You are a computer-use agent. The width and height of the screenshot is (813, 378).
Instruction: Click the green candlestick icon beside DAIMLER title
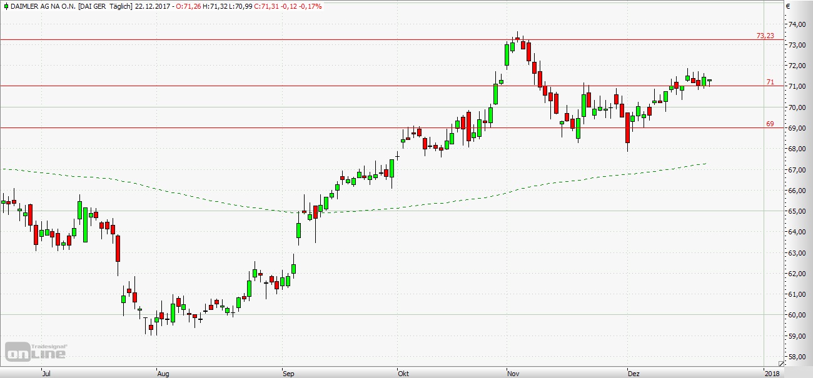pyautogui.click(x=5, y=6)
